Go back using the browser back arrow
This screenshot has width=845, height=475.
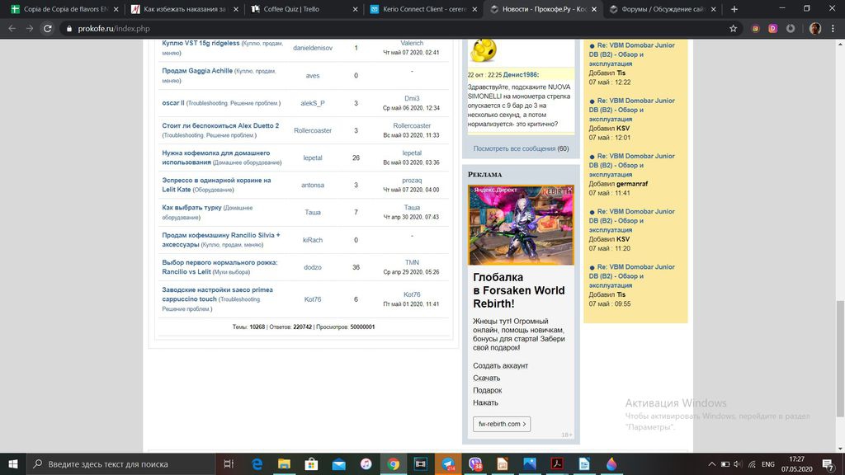pyautogui.click(x=12, y=28)
